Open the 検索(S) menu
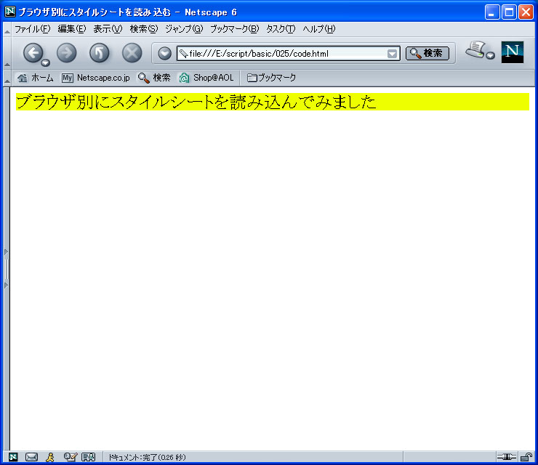This screenshot has height=465, width=538. 144,29
